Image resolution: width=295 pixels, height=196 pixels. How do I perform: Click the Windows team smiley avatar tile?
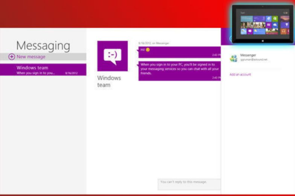113,56
